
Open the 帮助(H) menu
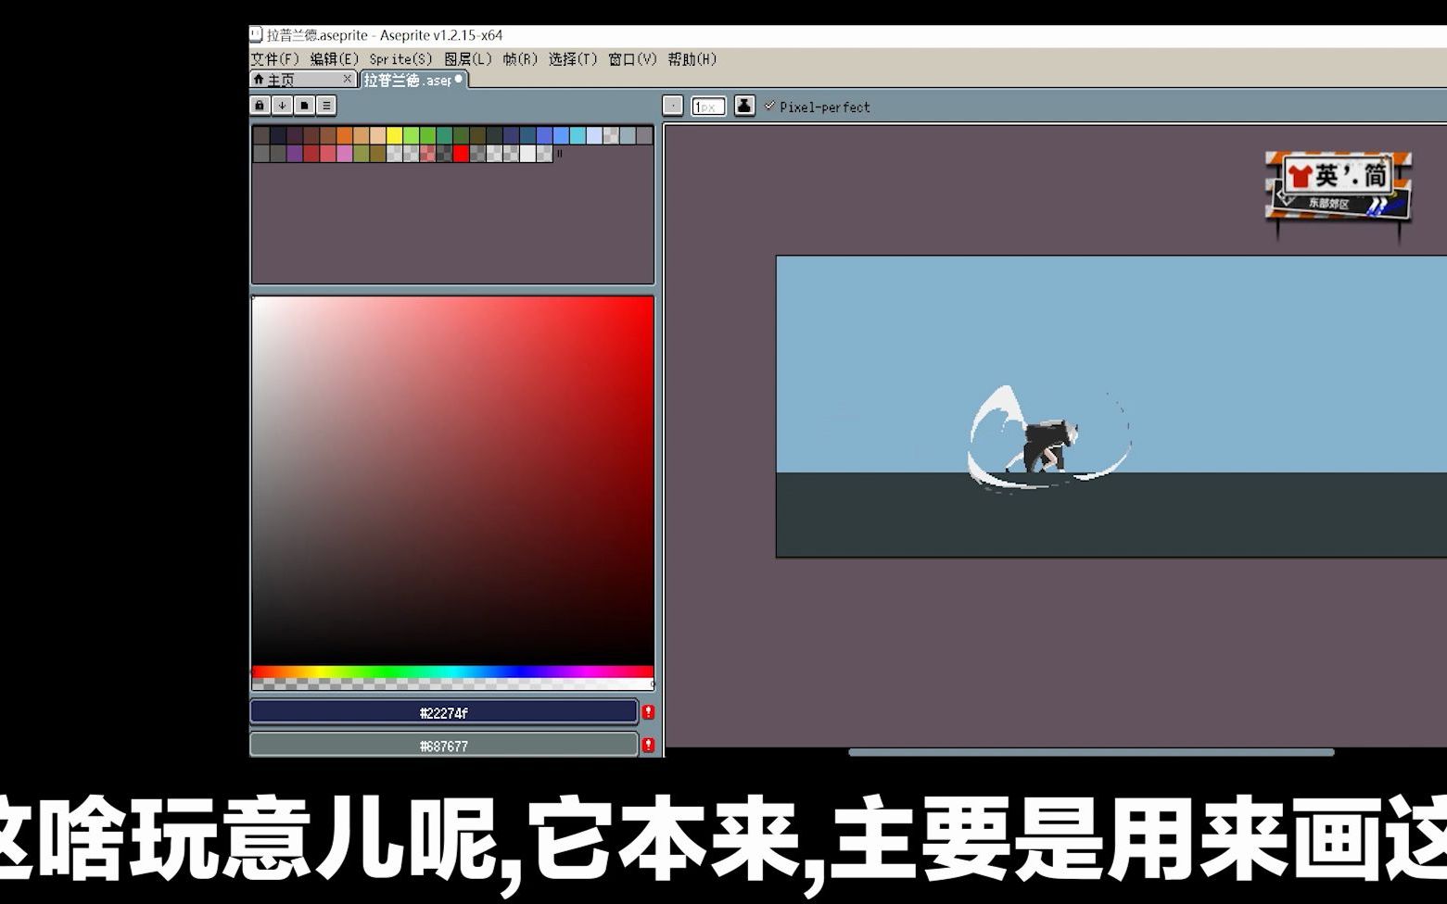point(692,59)
